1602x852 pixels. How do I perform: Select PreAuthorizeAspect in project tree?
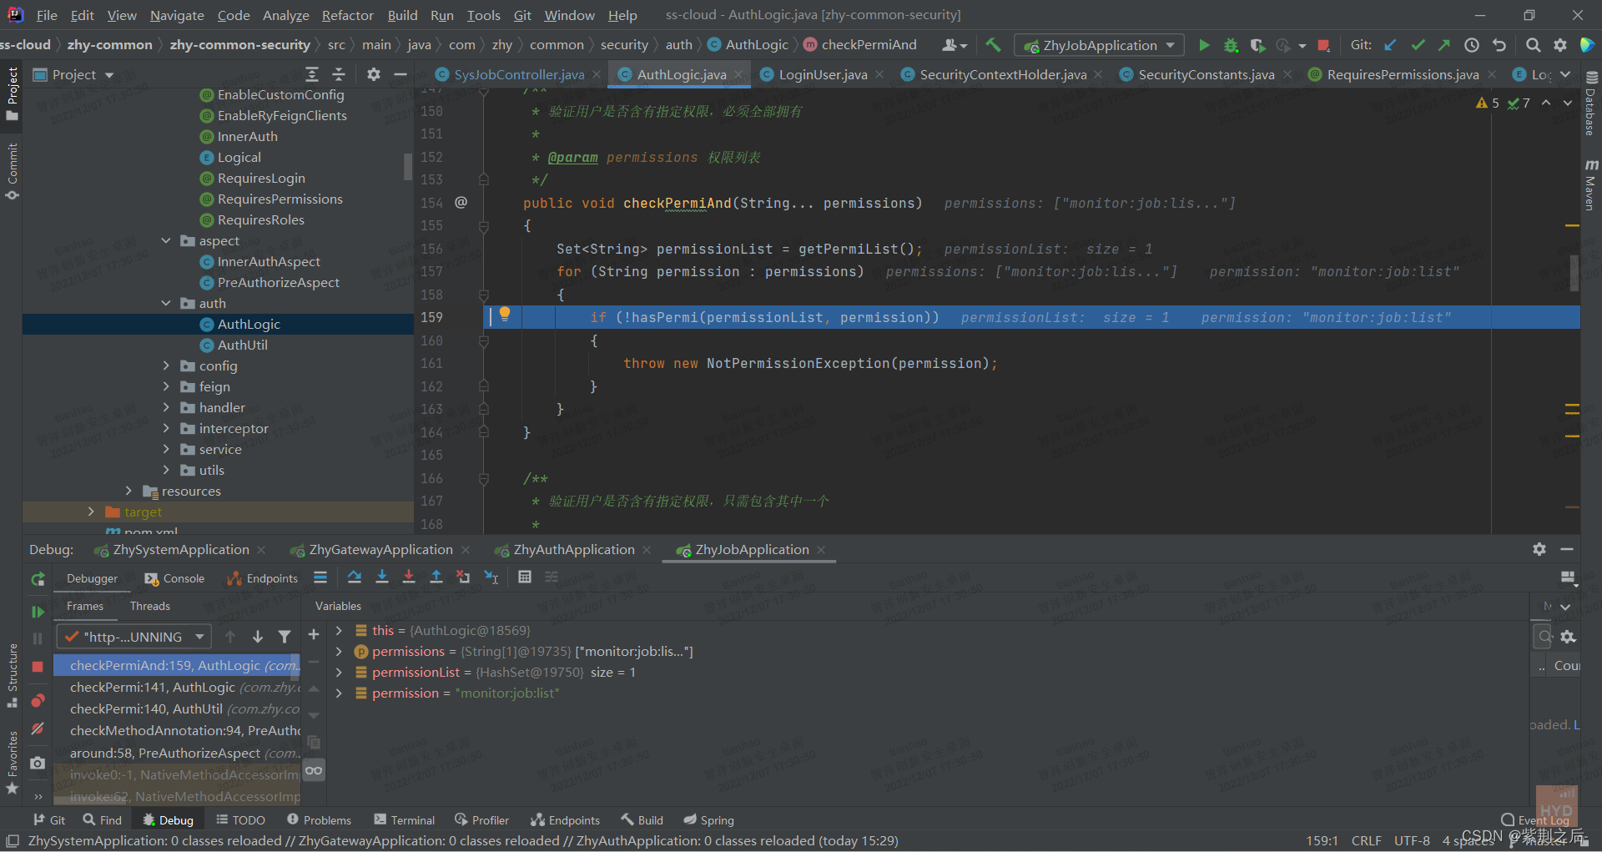tap(278, 282)
